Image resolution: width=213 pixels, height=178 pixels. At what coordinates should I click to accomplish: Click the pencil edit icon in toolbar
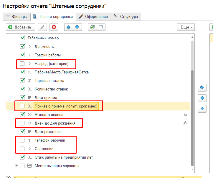(x=42, y=27)
